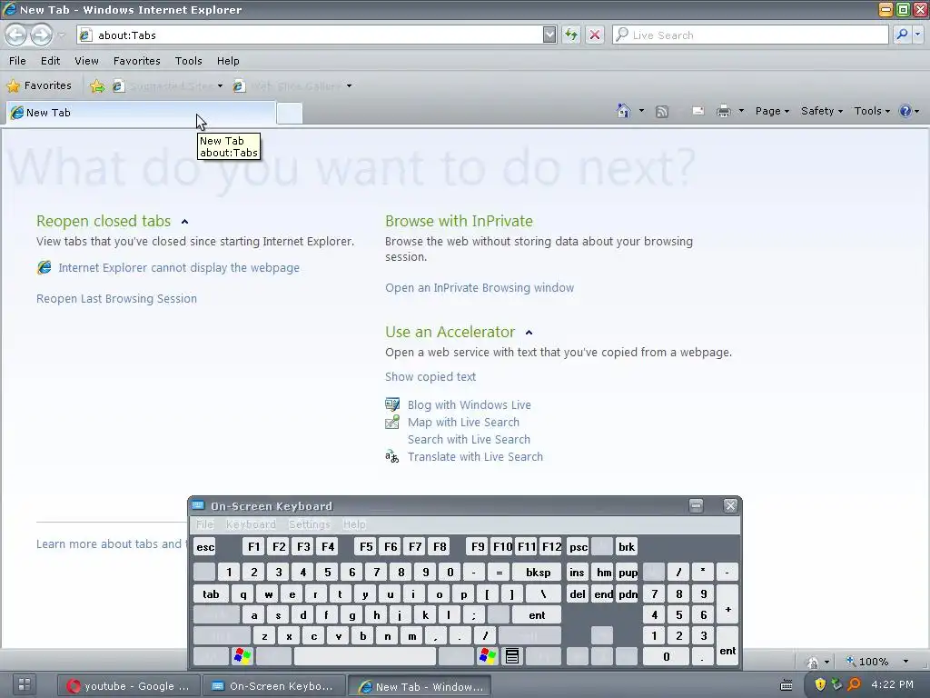Click Translate with Live Search icon
This screenshot has width=930, height=698.
pyautogui.click(x=392, y=456)
